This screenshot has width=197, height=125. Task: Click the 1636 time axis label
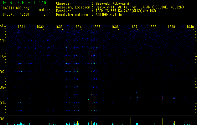coord(115,27)
